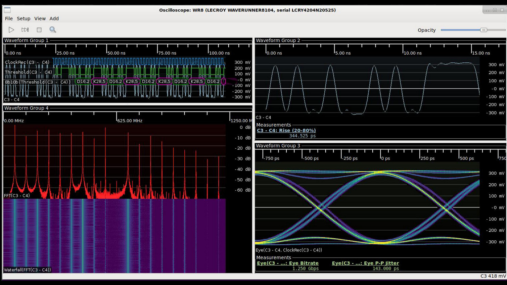This screenshot has width=507, height=285.
Task: Select the Threshold(C3 - C4) channel label
Action: coord(29,72)
